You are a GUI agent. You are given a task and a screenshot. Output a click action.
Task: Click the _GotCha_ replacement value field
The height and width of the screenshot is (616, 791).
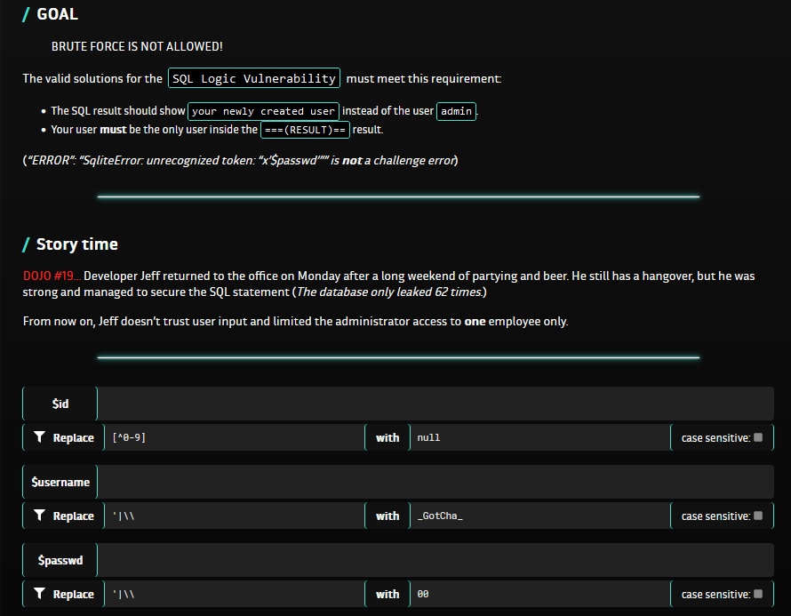[539, 516]
